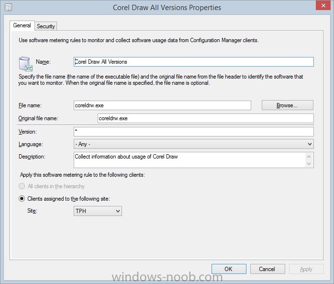Click the 'Version:' label
This screenshot has height=284, width=334.
coord(27,132)
